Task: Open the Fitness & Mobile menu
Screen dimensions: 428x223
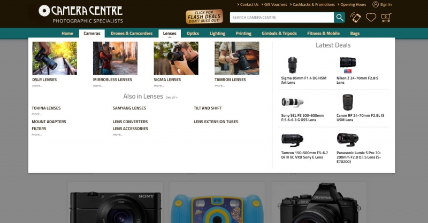Action: (x=323, y=33)
